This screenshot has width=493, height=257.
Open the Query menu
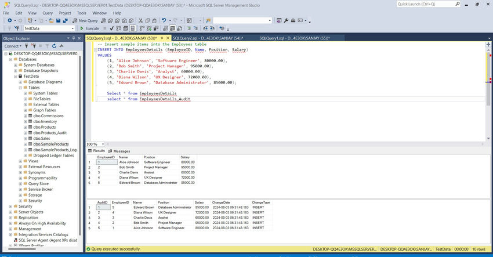click(x=47, y=12)
